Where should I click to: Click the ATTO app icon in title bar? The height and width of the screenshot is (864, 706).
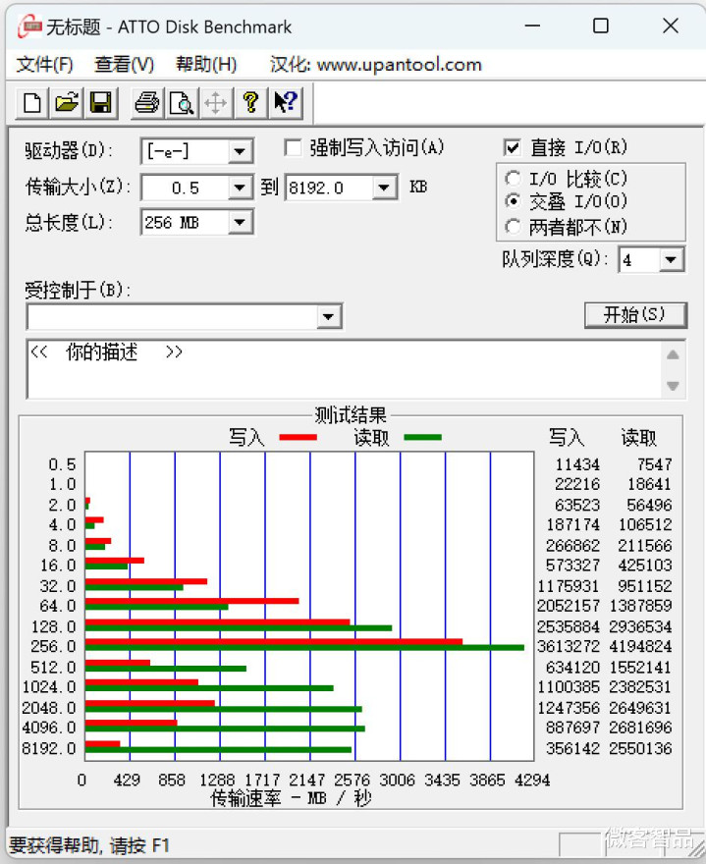coord(29,26)
